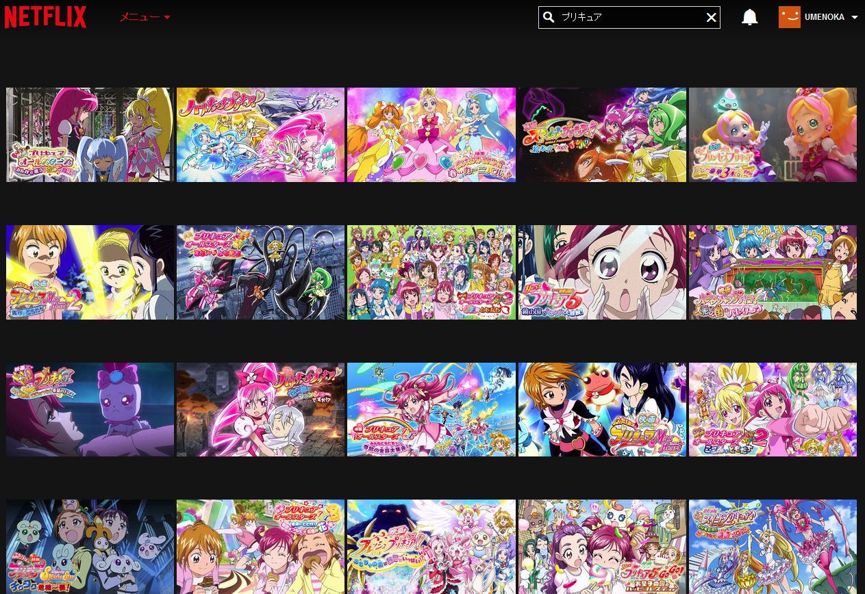Open the メニュー dropdown
Viewport: 865px width, 594px height.
click(x=145, y=17)
